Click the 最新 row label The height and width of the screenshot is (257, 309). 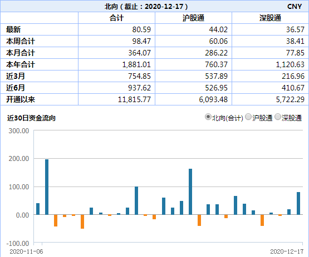tap(13, 29)
